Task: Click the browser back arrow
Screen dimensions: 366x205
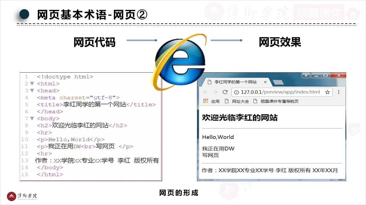Action: coord(205,92)
